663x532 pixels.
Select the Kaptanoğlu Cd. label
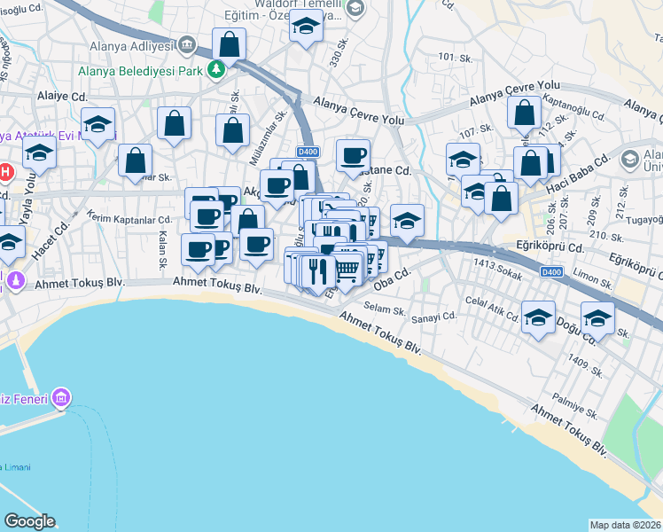[x=573, y=106]
